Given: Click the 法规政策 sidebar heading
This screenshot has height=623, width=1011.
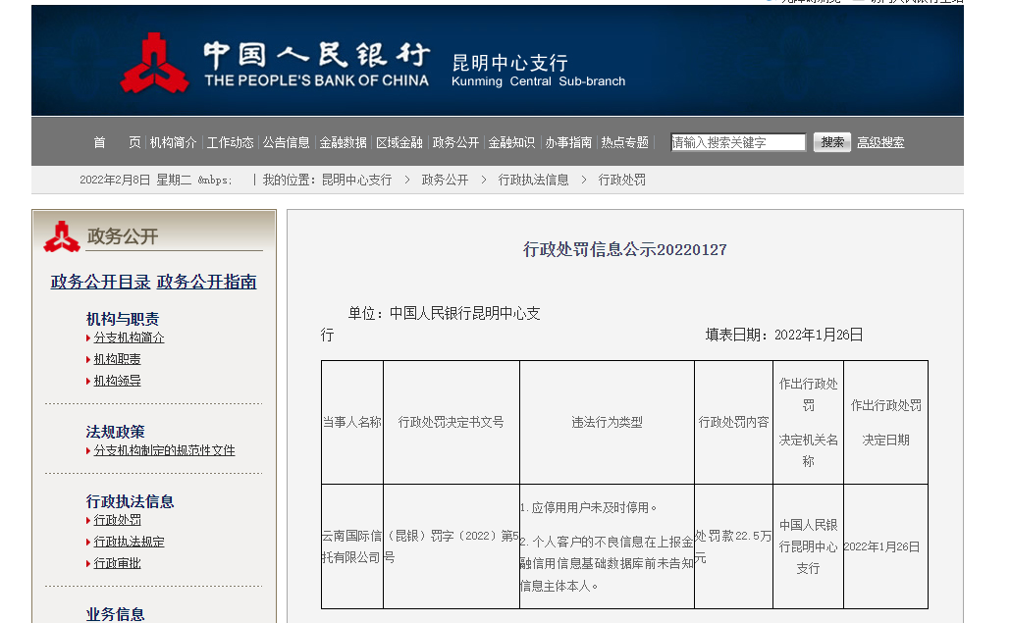Looking at the screenshot, I should [x=116, y=432].
